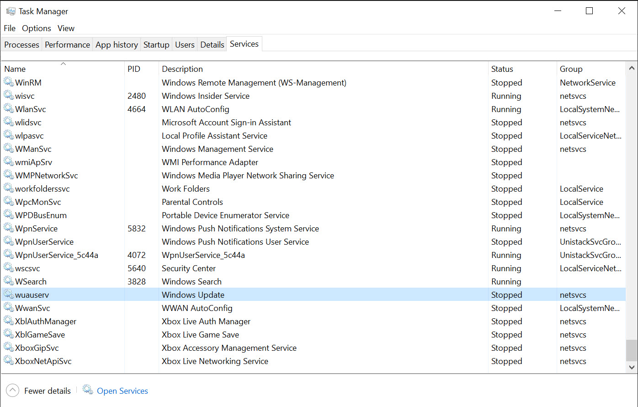Click the scrollbar up arrow
Image resolution: width=638 pixels, height=407 pixels.
point(632,68)
